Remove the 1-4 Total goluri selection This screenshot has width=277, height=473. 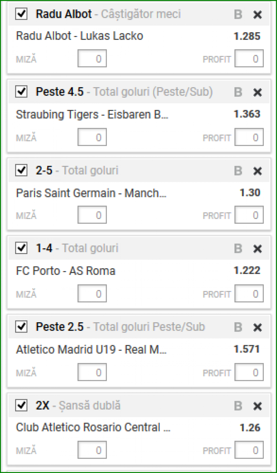click(257, 249)
